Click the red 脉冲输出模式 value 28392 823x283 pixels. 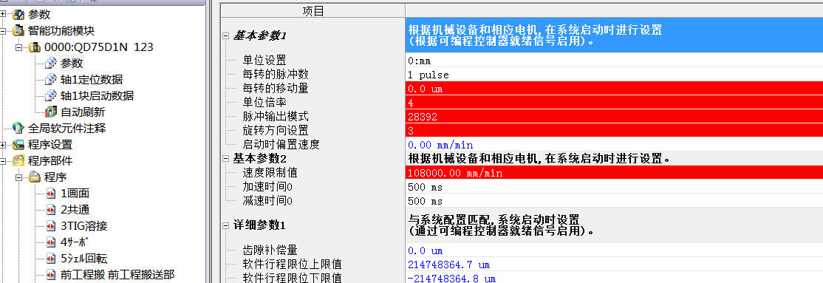click(614, 117)
